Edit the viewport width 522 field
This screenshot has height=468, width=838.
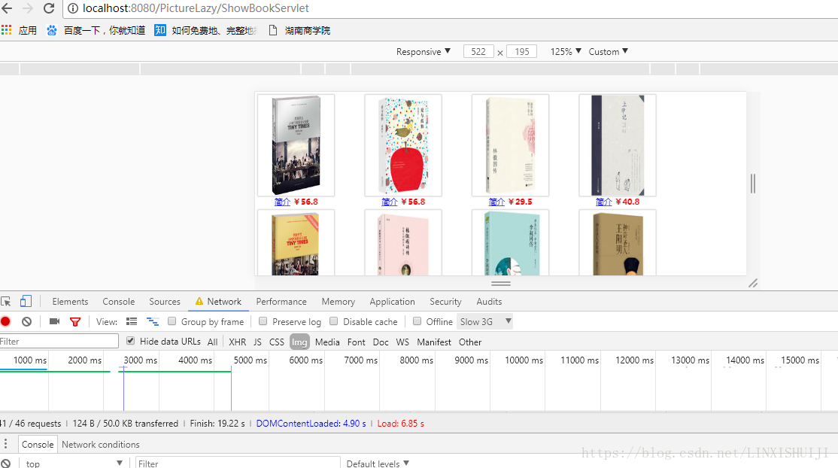478,51
